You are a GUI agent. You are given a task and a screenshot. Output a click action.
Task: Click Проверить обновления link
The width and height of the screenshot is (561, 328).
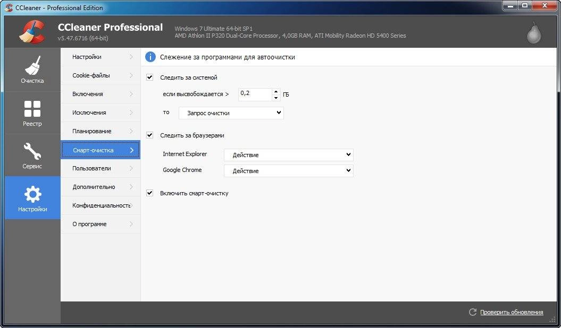(x=512, y=312)
